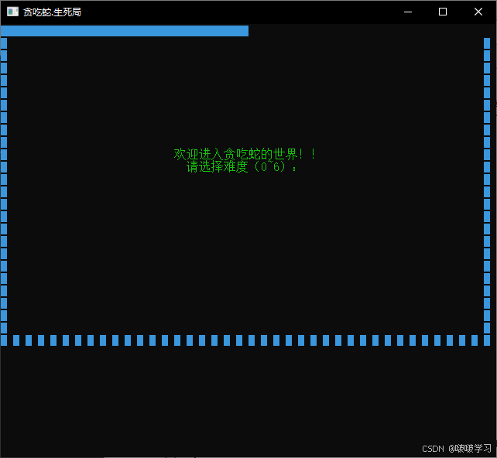Close the 贪吃蛇.生死局 window

pos(478,12)
